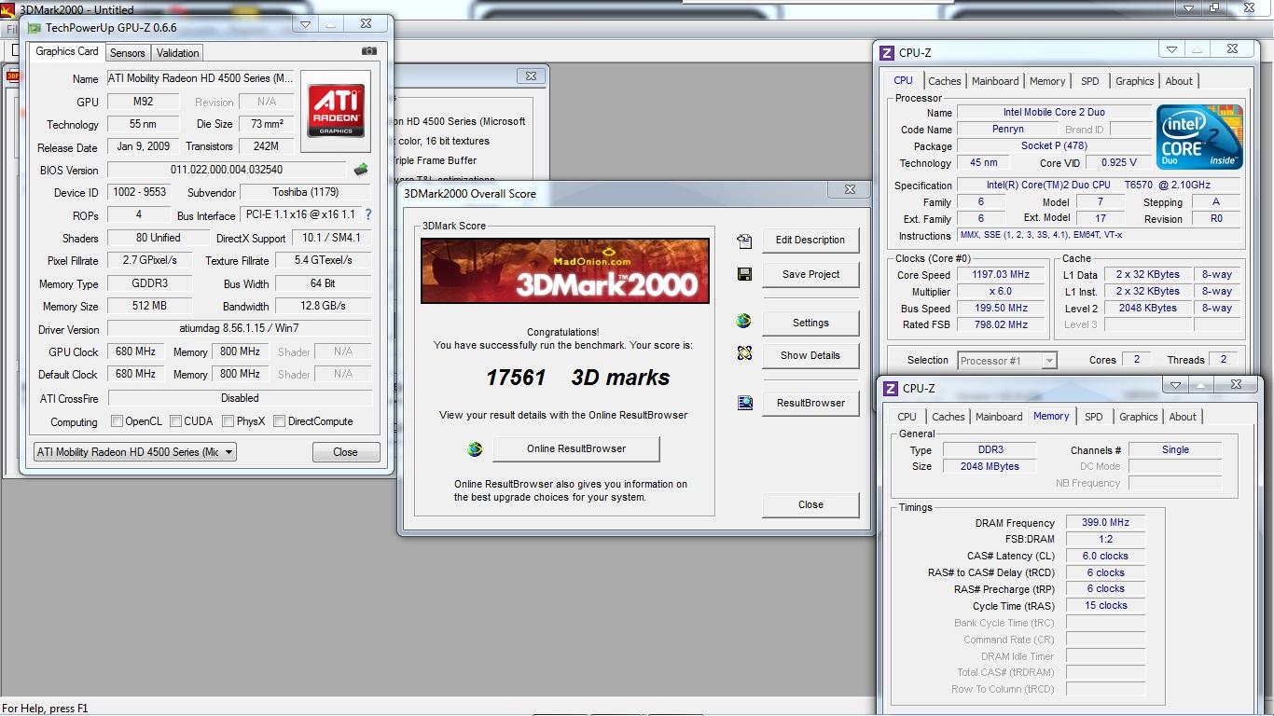
Task: Open CPU tab in lower CPU-Z window
Action: coord(907,417)
